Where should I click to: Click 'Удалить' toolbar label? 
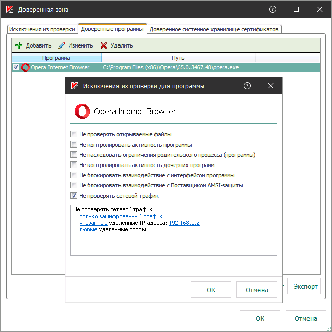(x=122, y=45)
